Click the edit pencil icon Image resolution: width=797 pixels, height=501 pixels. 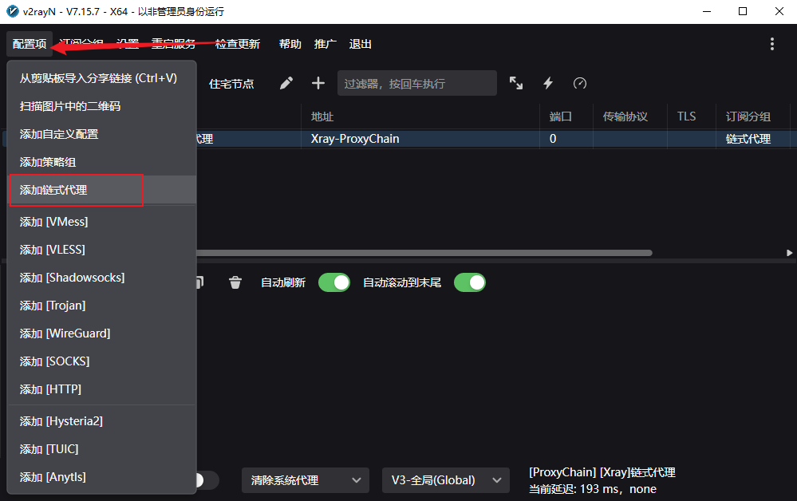[x=286, y=83]
